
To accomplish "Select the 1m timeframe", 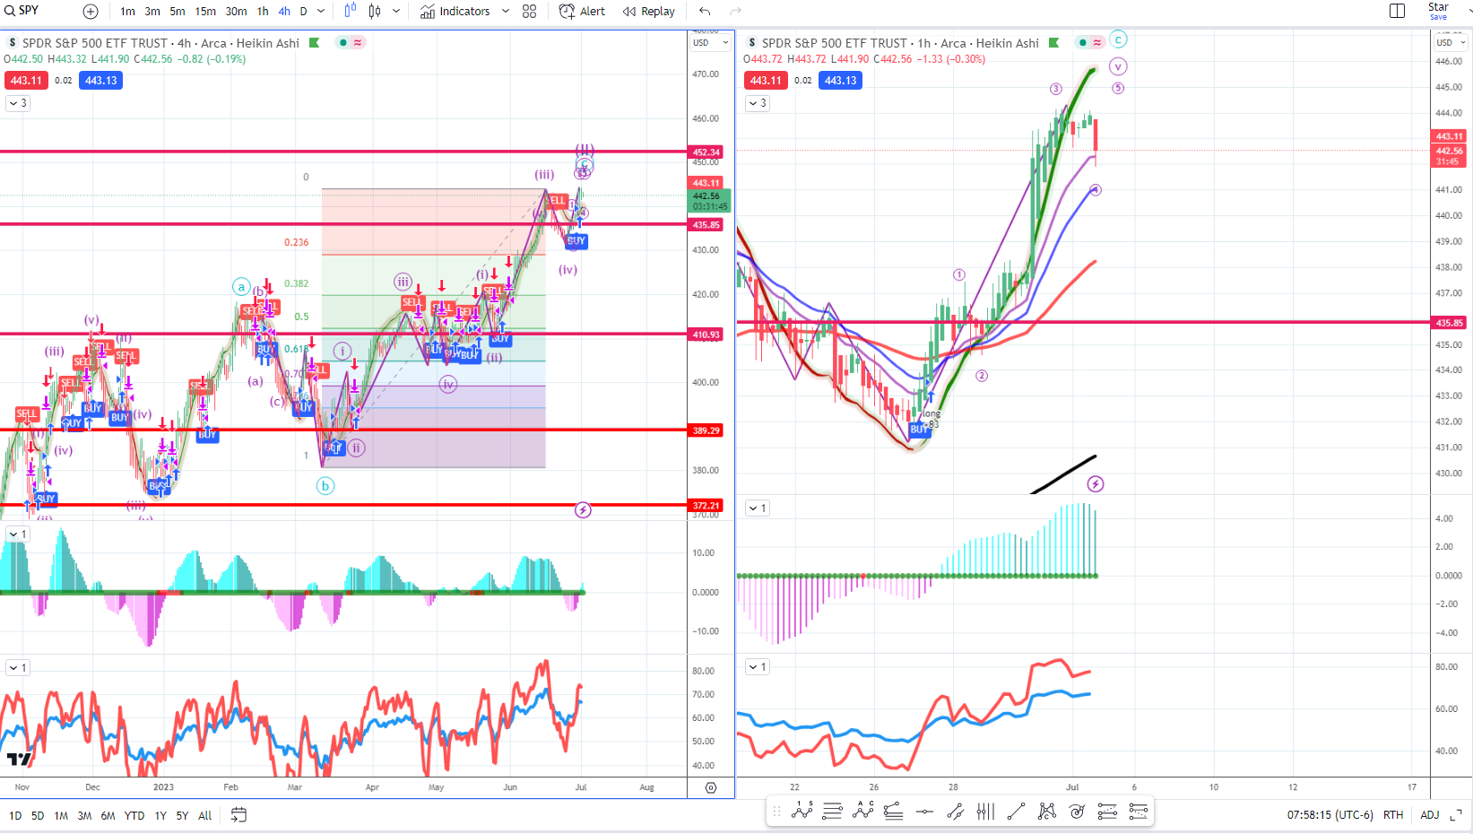I will pos(128,12).
